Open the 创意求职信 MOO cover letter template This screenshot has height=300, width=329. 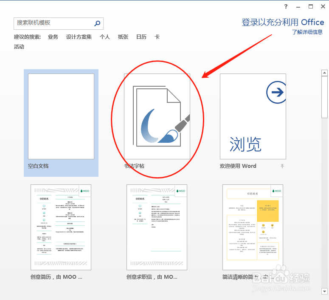click(x=157, y=227)
